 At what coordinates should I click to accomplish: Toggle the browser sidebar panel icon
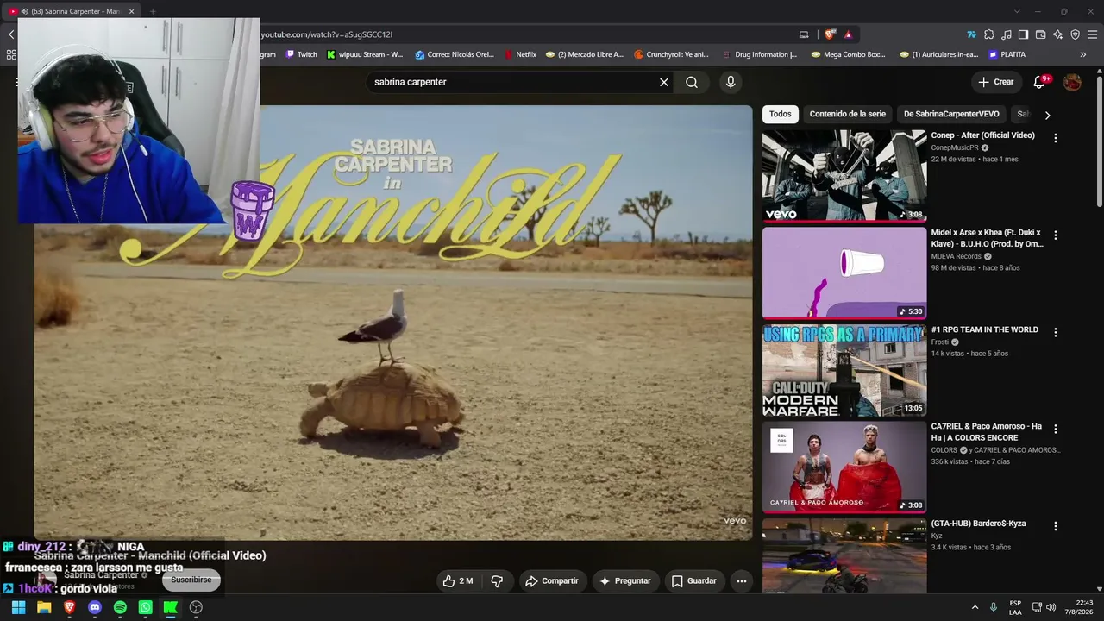coord(1023,34)
